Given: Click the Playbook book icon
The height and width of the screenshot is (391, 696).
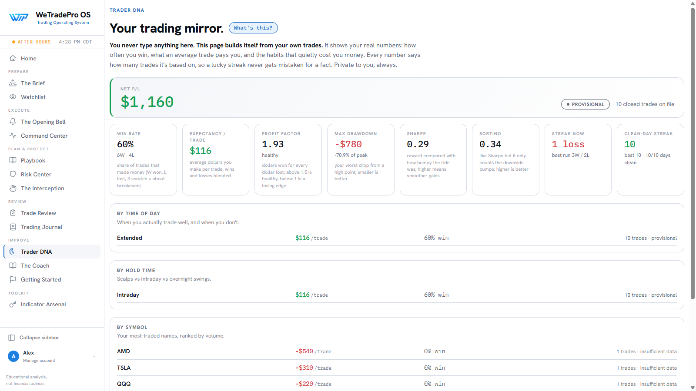Looking at the screenshot, I should coord(13,160).
